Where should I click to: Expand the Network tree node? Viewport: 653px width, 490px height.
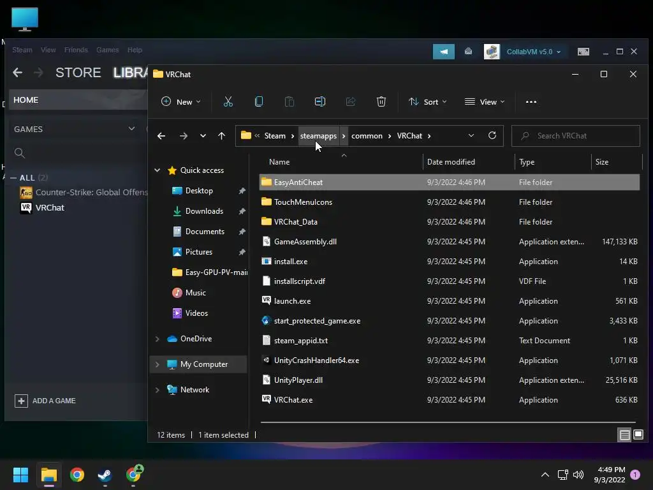158,390
